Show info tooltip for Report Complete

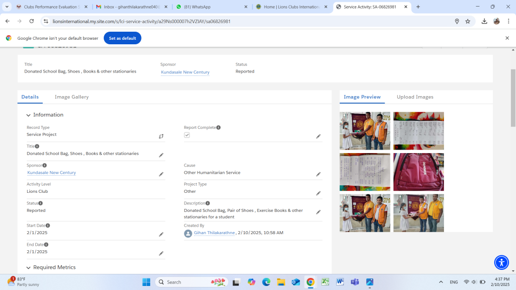tap(219, 127)
